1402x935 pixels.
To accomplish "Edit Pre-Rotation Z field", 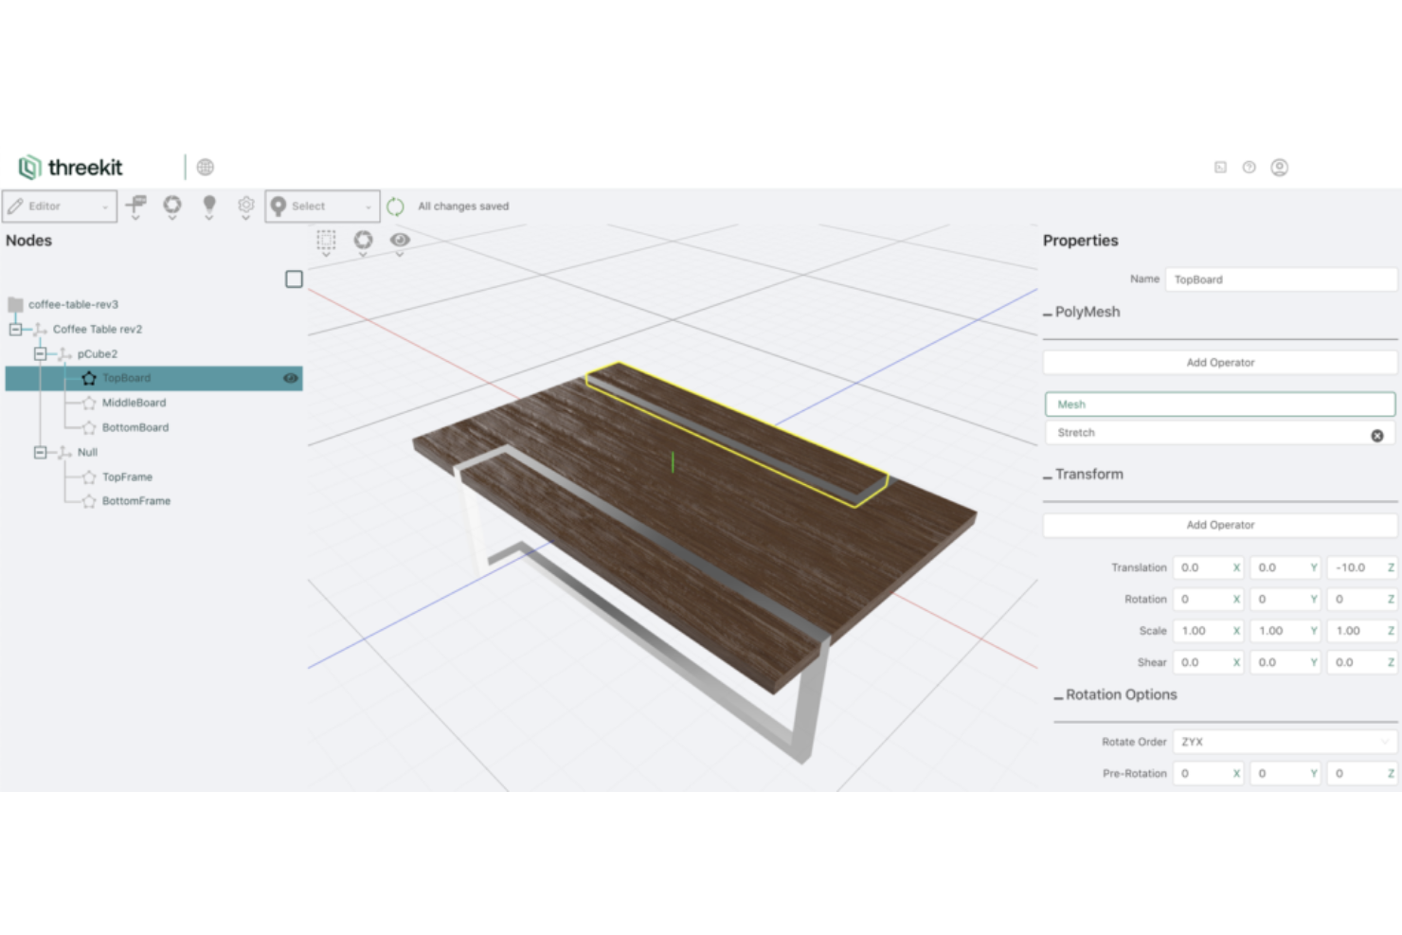I will click(x=1362, y=774).
